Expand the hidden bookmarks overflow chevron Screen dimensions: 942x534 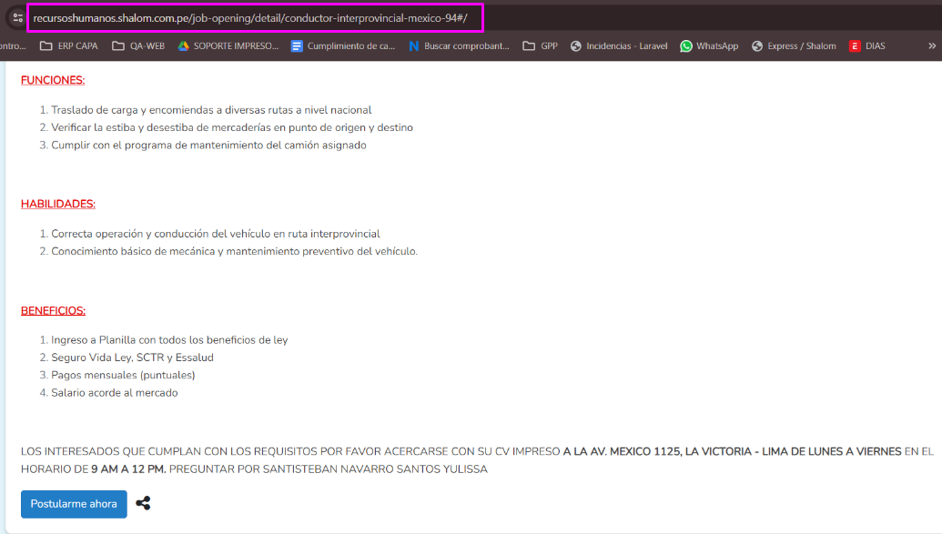click(x=932, y=45)
